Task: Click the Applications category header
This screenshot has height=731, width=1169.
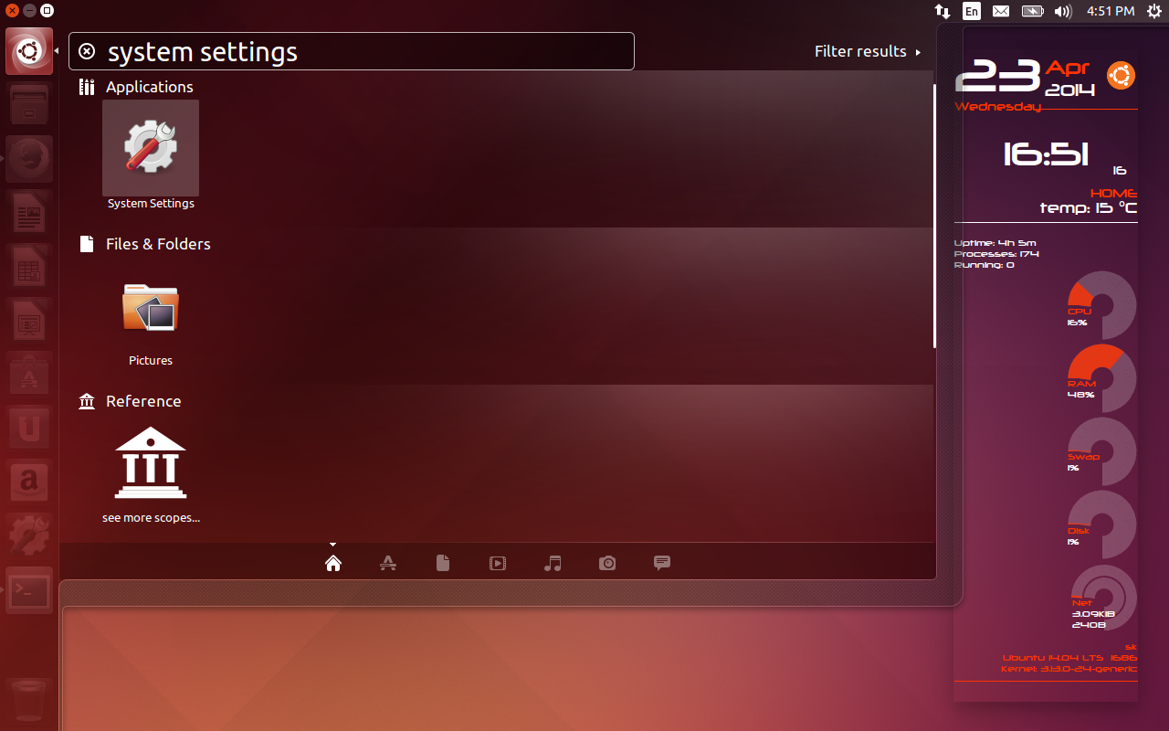Action: 136,87
